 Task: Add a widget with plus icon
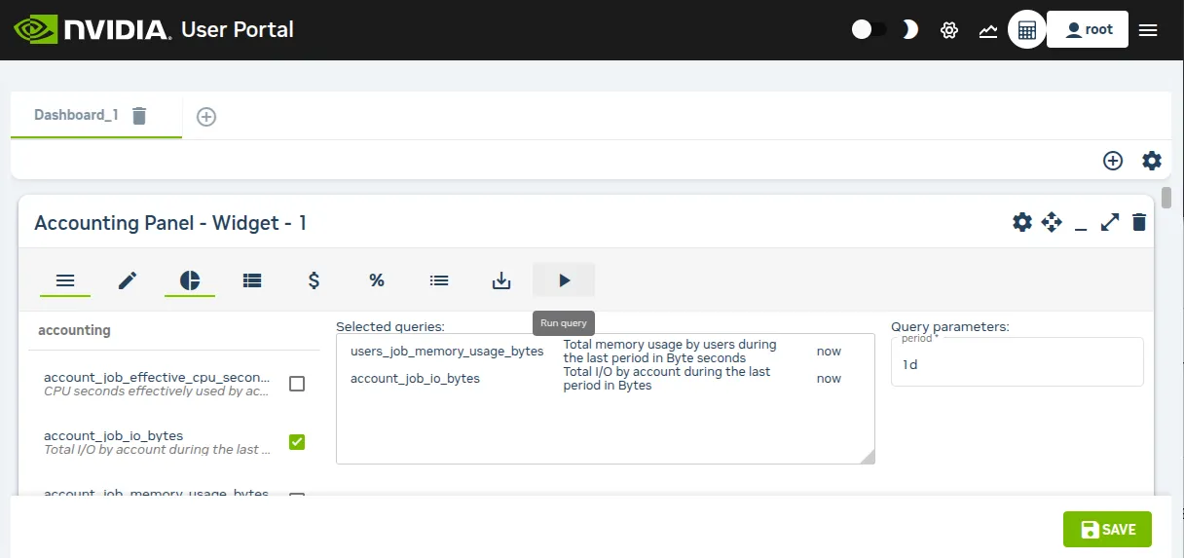click(x=1113, y=161)
